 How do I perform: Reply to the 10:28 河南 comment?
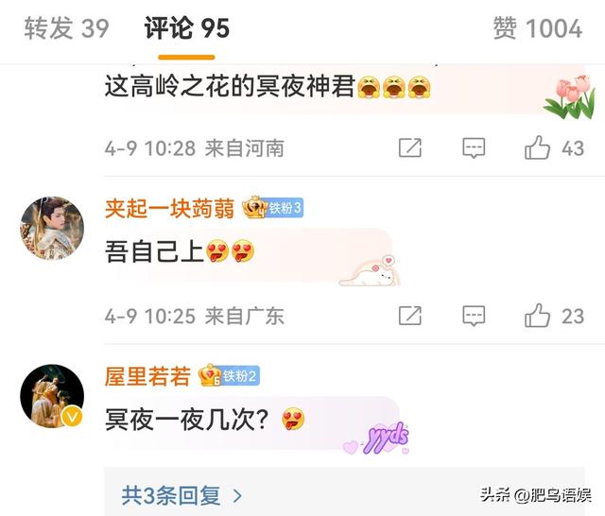pos(474,148)
